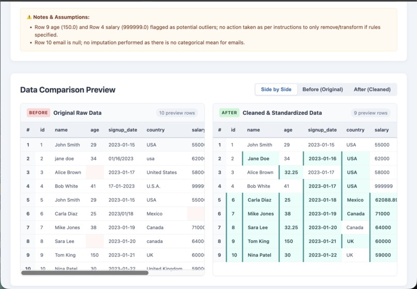Click 'Mexico' in the After table
Screen dimensions: 417x289
[355, 200]
